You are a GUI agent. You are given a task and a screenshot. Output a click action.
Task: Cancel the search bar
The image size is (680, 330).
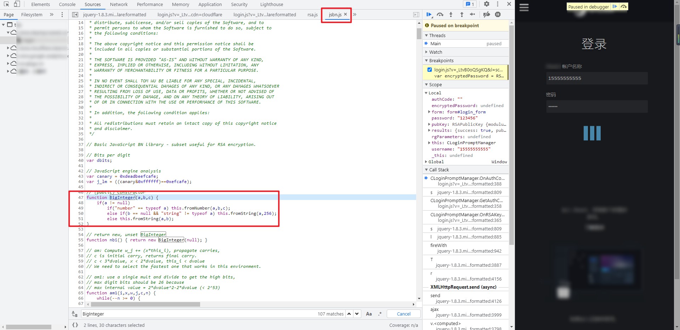point(403,314)
